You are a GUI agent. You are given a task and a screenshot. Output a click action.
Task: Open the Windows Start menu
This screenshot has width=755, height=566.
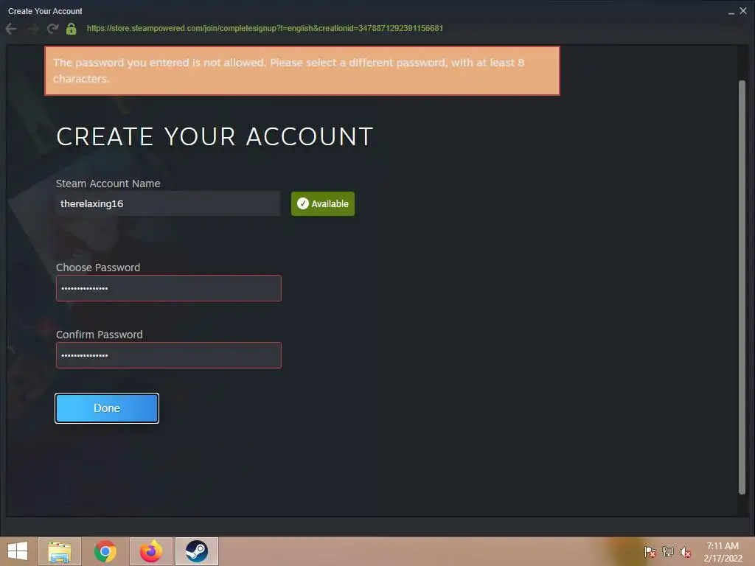pyautogui.click(x=18, y=551)
